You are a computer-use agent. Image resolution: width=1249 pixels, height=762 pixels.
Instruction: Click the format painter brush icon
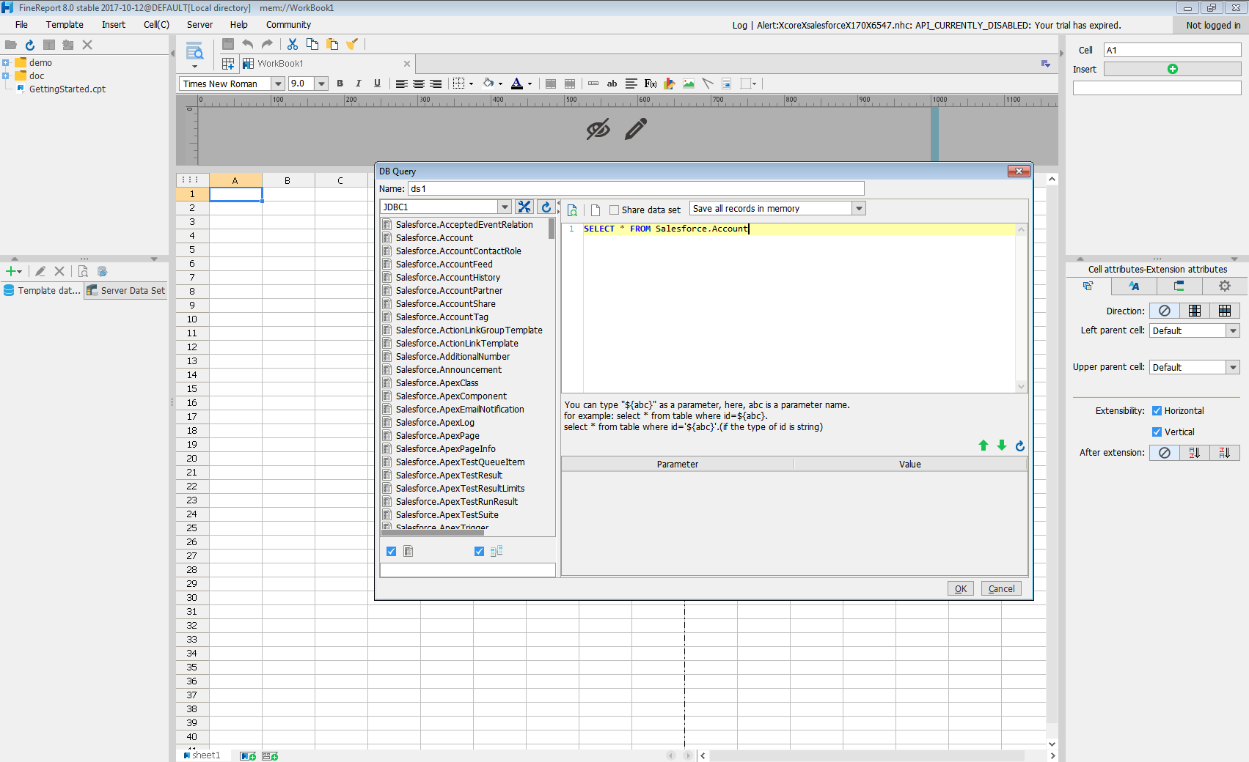coord(352,45)
